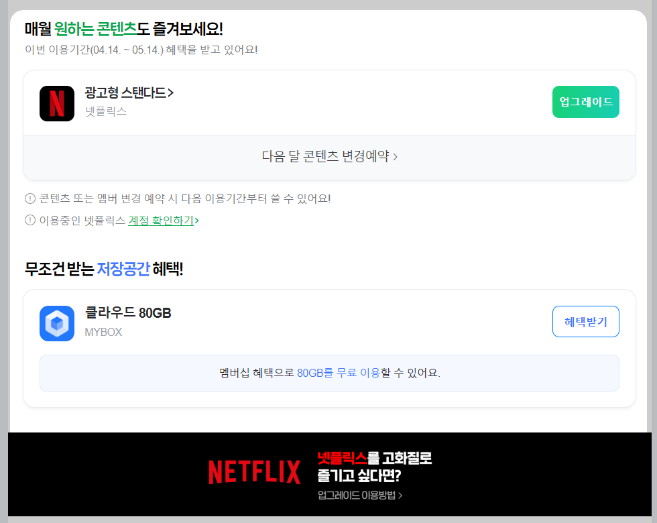Open the 계정 확인하기 link

tap(164, 221)
